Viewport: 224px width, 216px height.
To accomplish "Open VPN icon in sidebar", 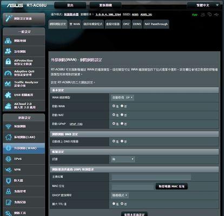I will [8, 170].
